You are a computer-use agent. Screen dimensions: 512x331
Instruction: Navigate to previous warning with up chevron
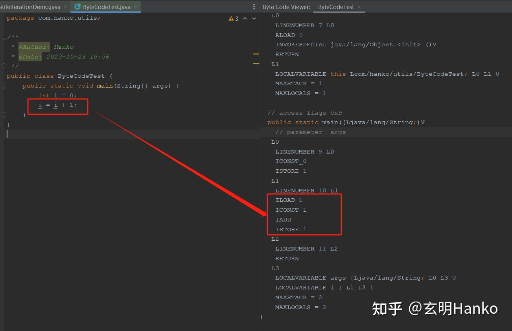(x=245, y=18)
